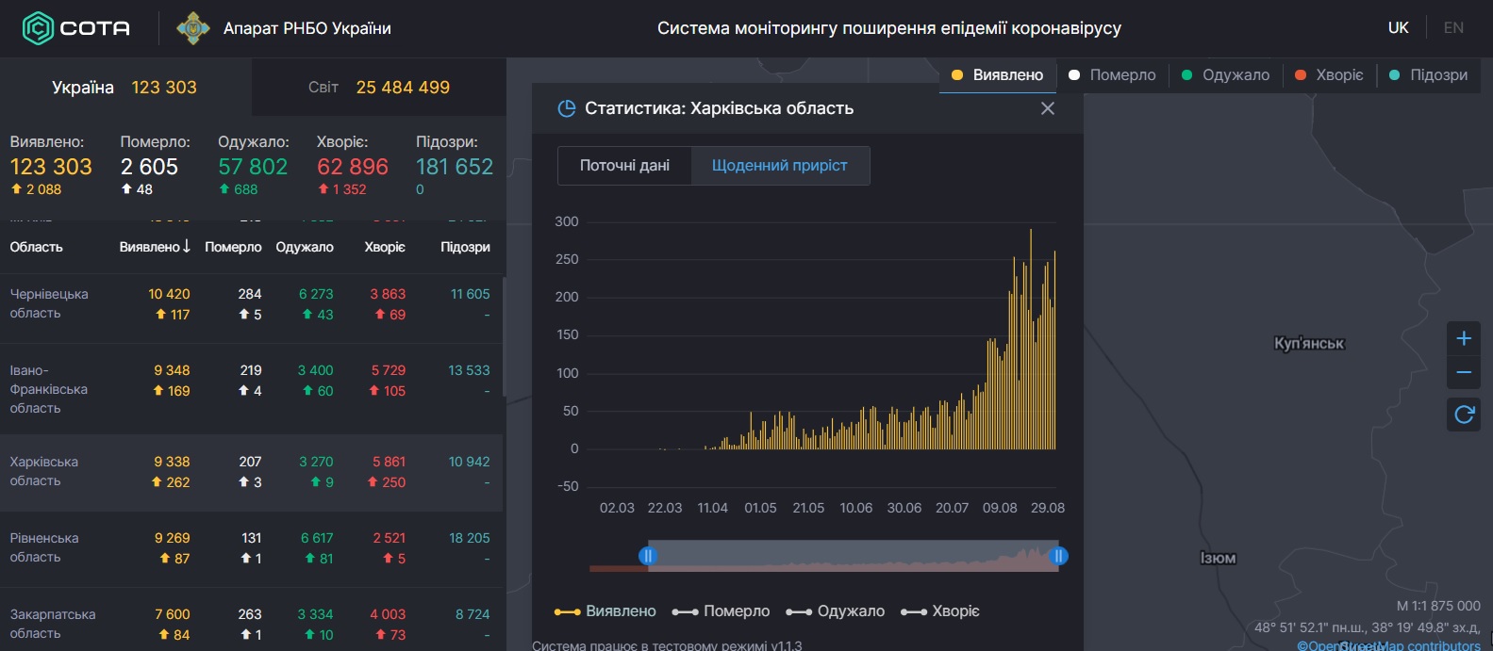
Task: Zoom in the map with plus button
Action: tap(1464, 338)
